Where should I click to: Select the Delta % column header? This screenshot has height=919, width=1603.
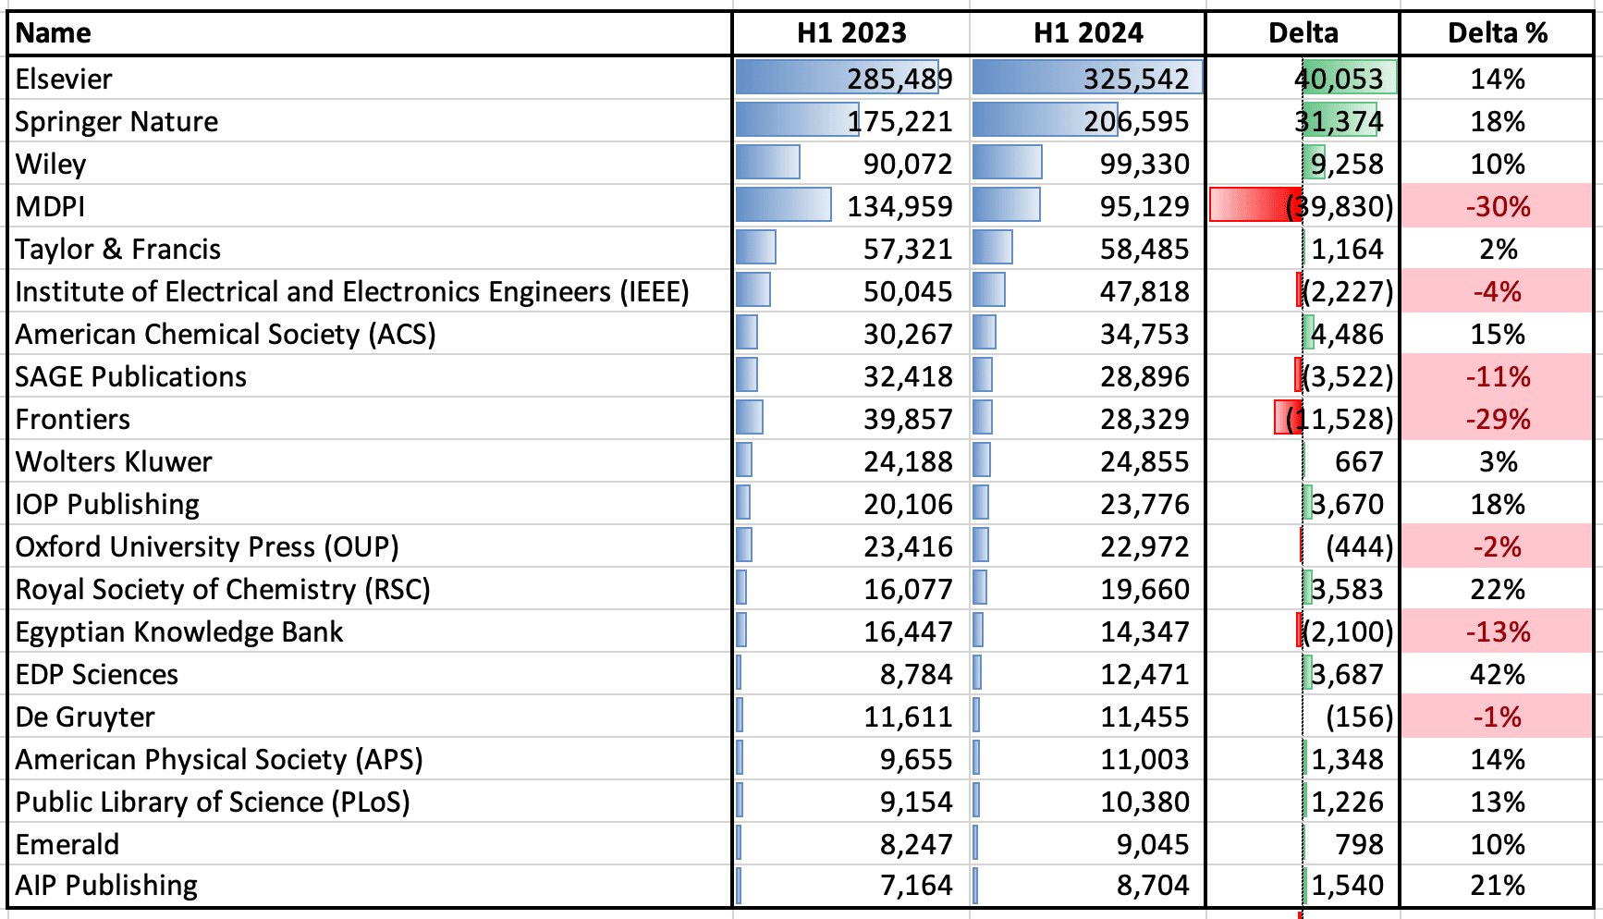(1498, 33)
